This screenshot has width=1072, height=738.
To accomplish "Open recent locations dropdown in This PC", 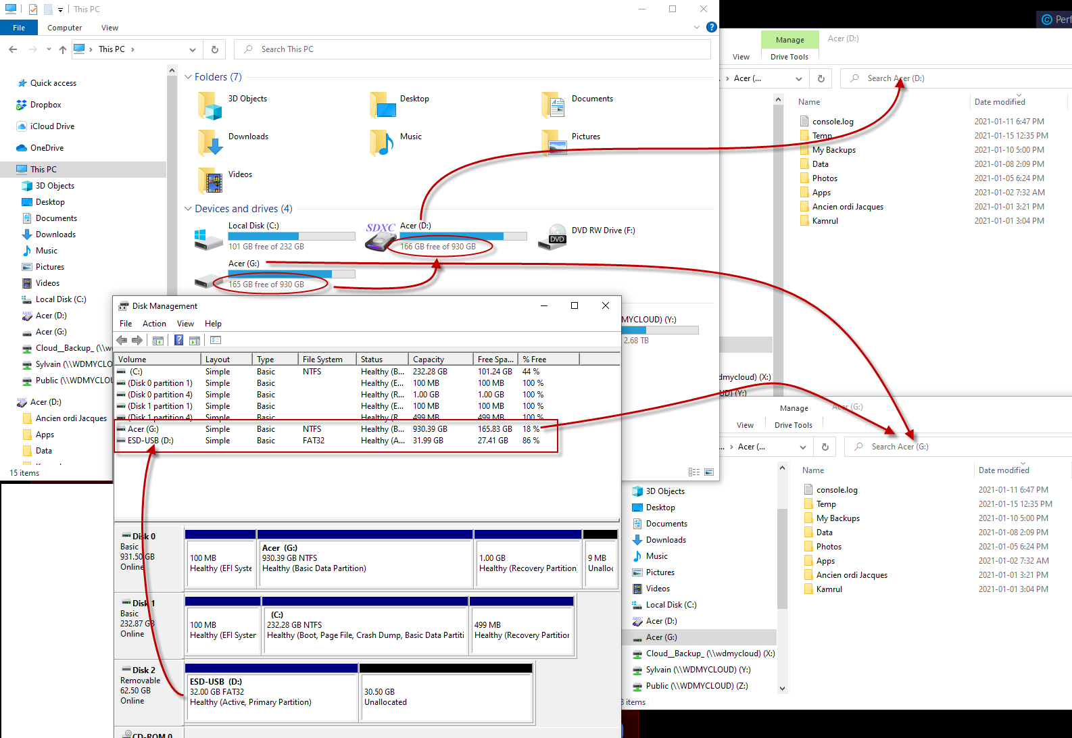I will coord(49,49).
